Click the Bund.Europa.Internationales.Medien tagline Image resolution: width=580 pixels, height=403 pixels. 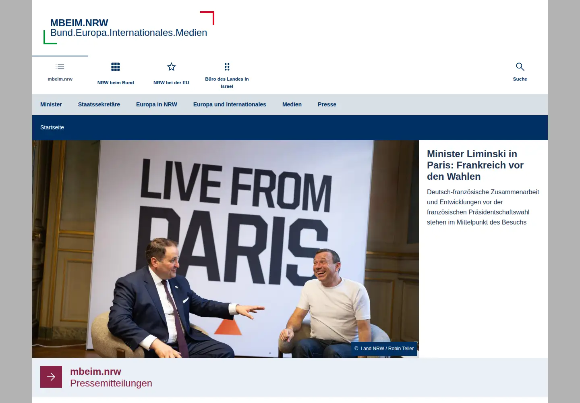coord(129,33)
